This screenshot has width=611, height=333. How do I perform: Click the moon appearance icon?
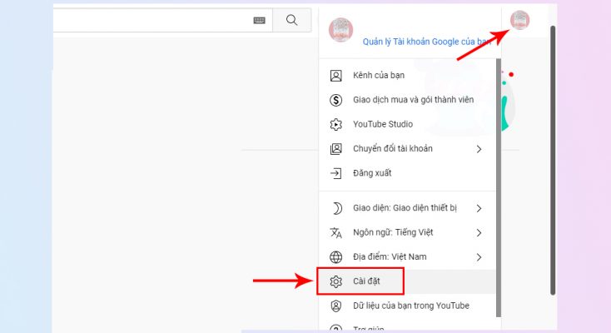click(336, 208)
